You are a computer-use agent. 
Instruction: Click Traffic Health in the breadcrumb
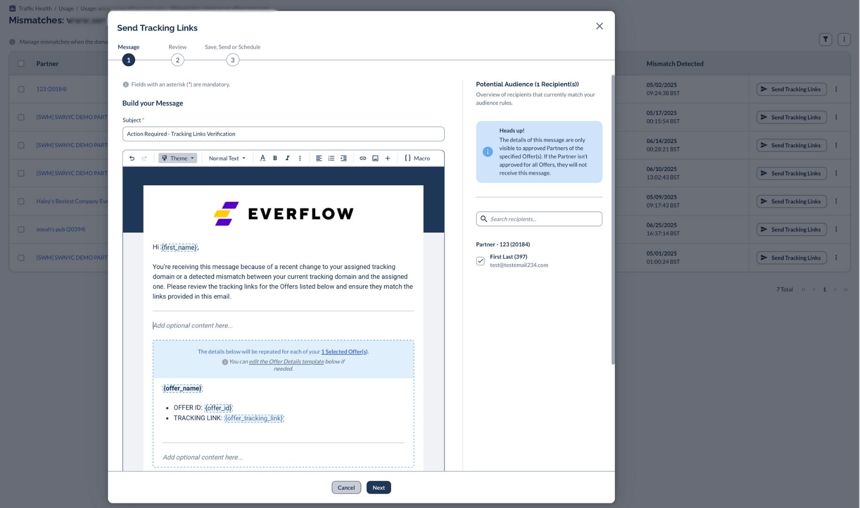click(x=35, y=8)
